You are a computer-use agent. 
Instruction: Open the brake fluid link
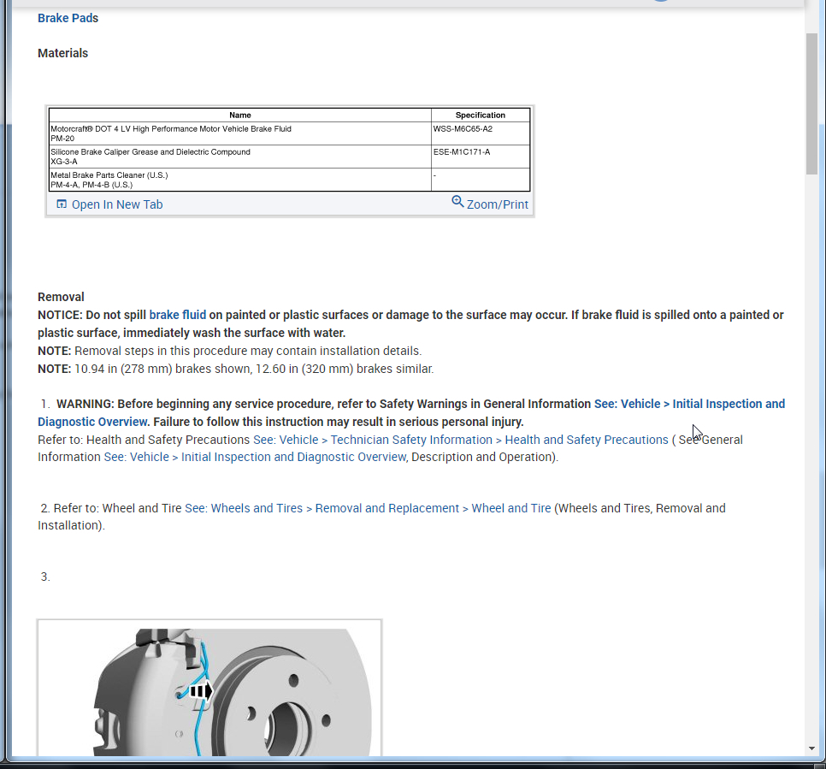tap(178, 315)
